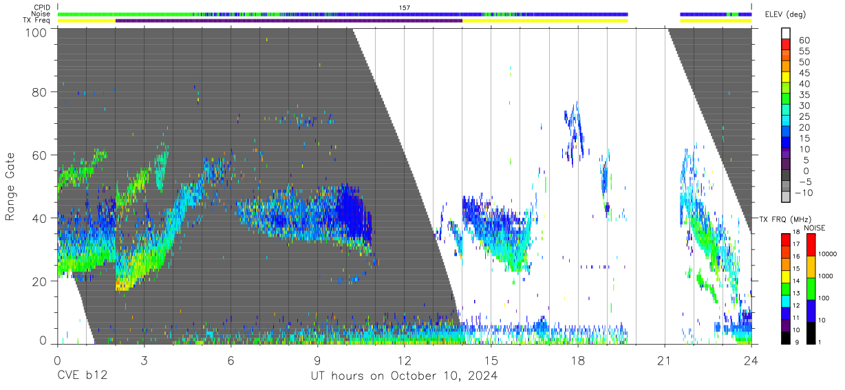
Task: Click the 'CVE b12' radar label
Action: tap(82, 376)
